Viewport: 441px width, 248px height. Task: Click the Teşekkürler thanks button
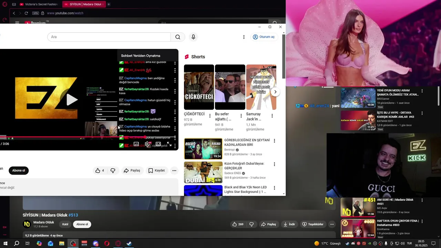312,224
